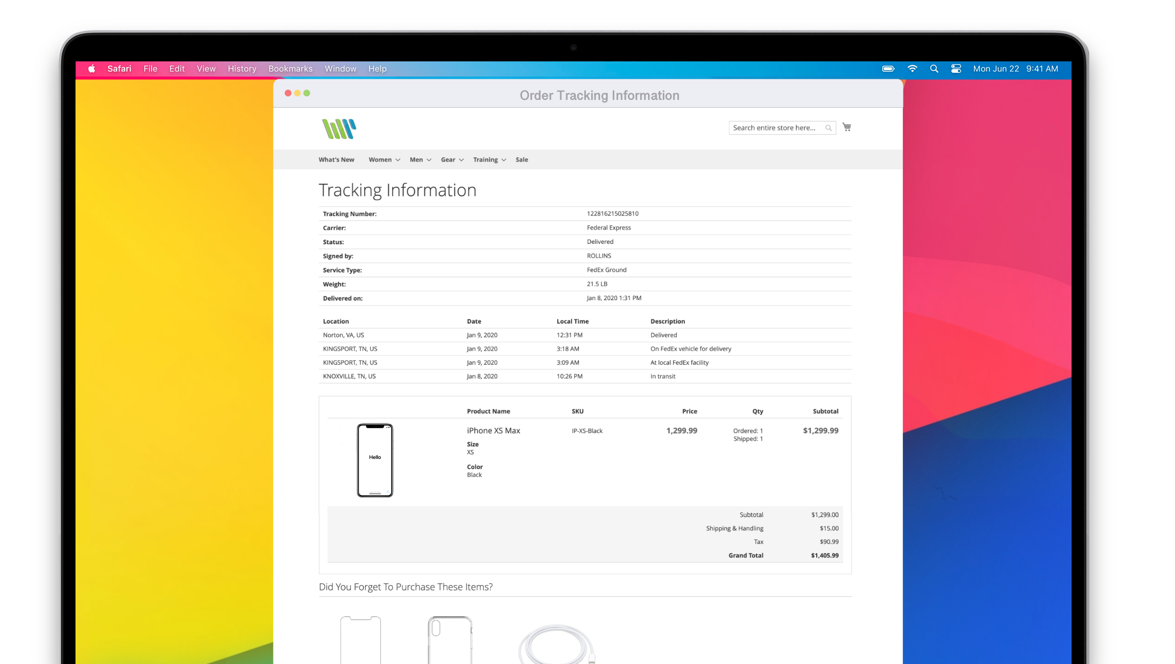Open the Training category
Viewport: 1175px width, 664px height.
pos(485,160)
